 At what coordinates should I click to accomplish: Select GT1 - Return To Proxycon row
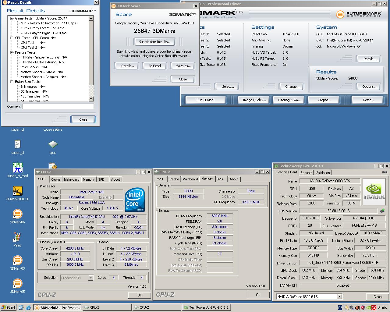48,23
